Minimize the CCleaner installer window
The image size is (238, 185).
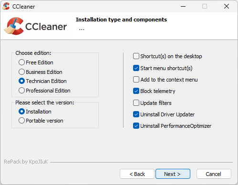(x=183, y=6)
